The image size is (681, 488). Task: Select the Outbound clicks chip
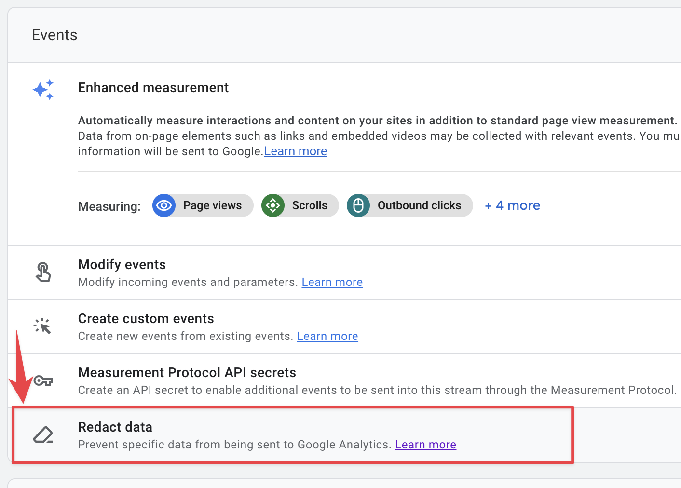pos(409,205)
